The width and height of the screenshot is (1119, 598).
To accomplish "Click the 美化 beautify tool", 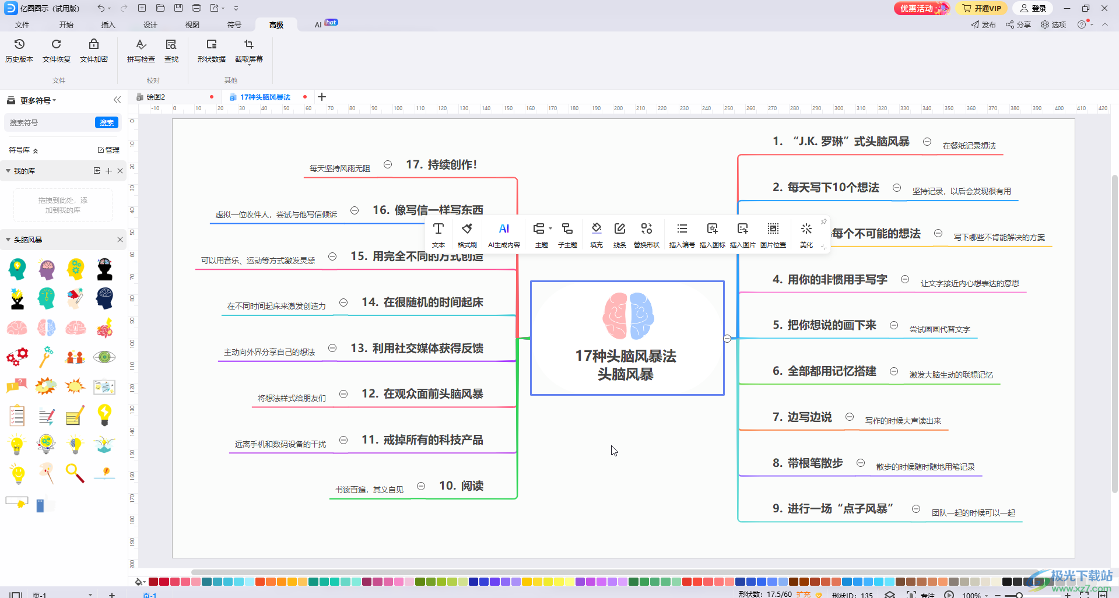I will click(x=806, y=235).
